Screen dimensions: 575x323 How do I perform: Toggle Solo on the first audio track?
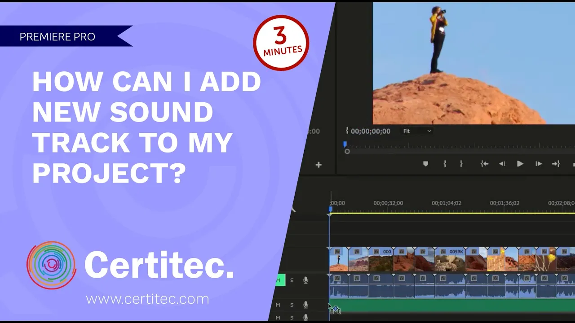(292, 280)
